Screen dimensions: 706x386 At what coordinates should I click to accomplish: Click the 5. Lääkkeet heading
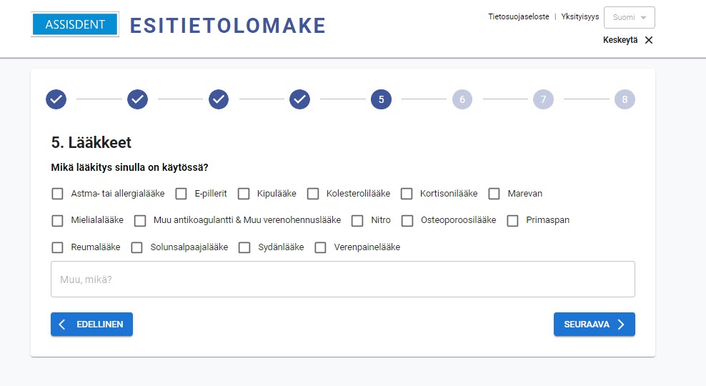click(91, 143)
